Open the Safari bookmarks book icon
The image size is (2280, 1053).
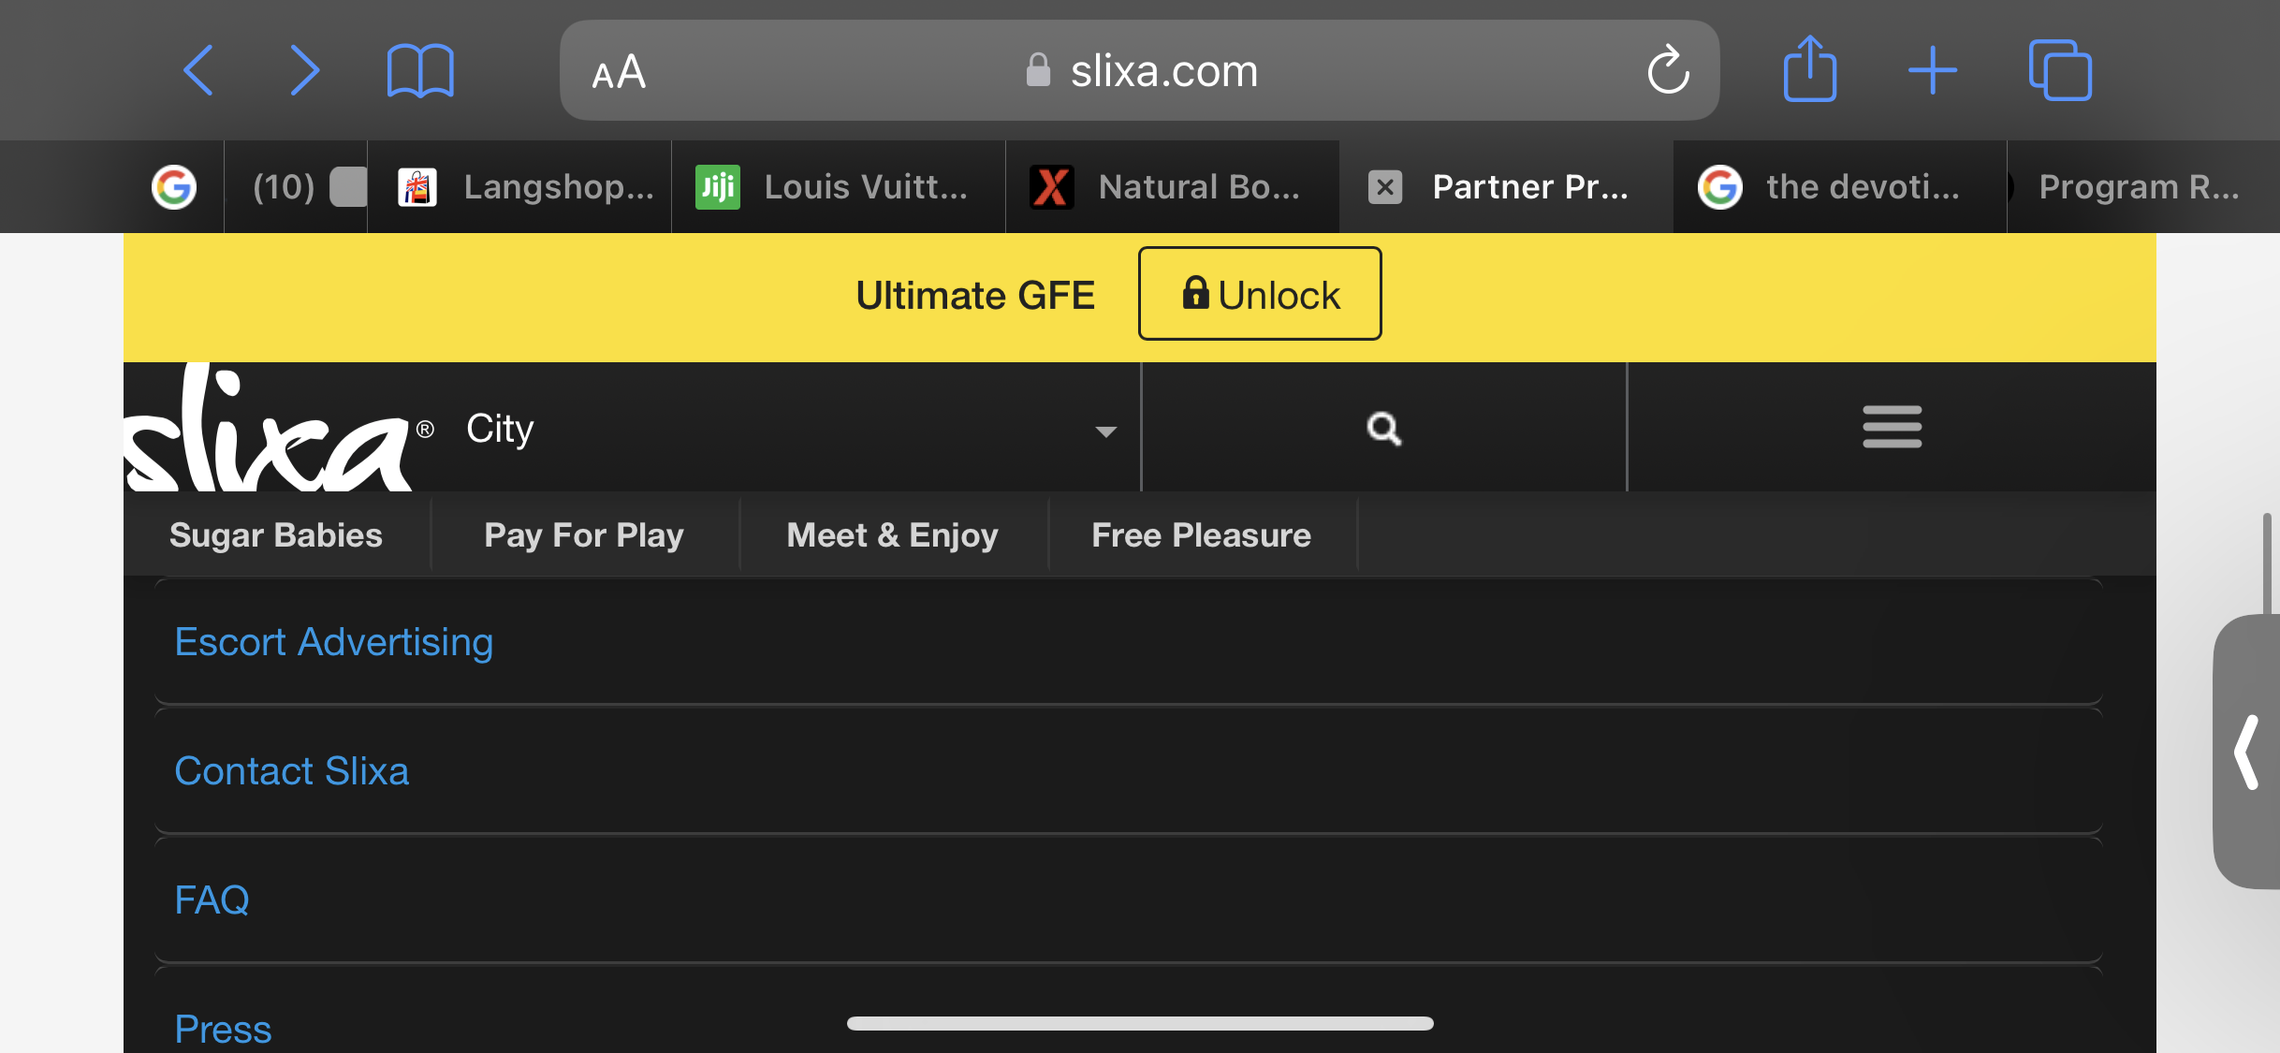pos(420,71)
